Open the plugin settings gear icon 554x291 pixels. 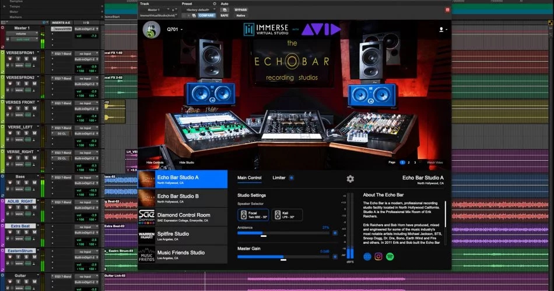350,179
